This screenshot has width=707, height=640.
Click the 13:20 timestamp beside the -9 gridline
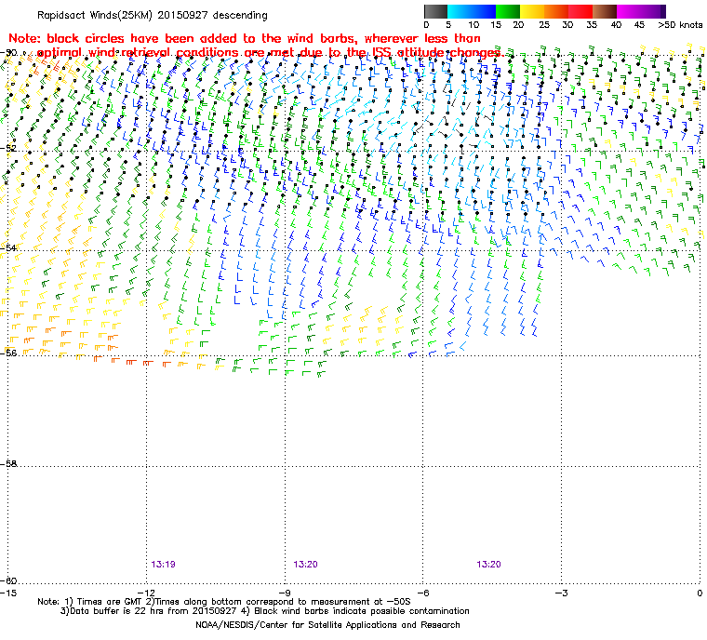coord(305,565)
